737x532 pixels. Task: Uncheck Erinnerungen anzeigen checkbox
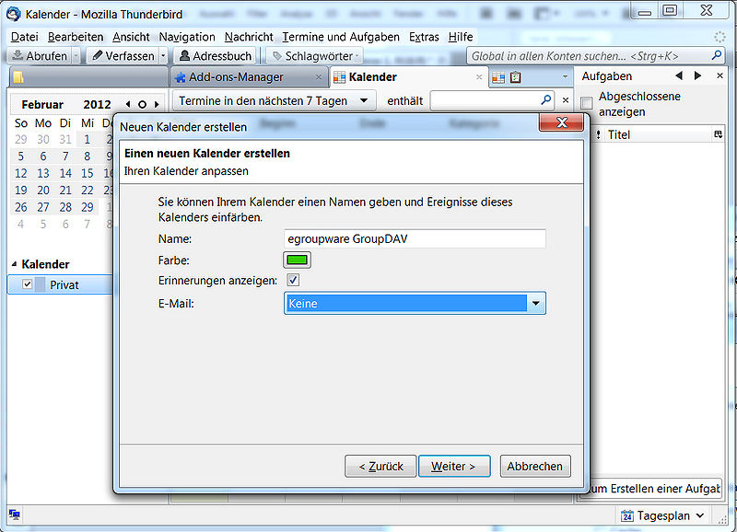(293, 280)
